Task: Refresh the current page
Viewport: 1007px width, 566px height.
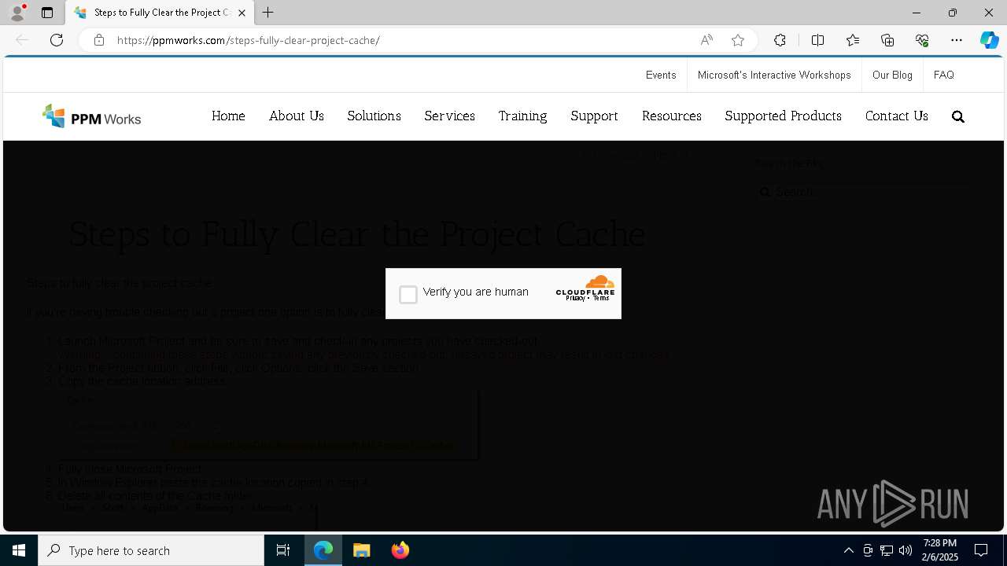Action: [57, 40]
